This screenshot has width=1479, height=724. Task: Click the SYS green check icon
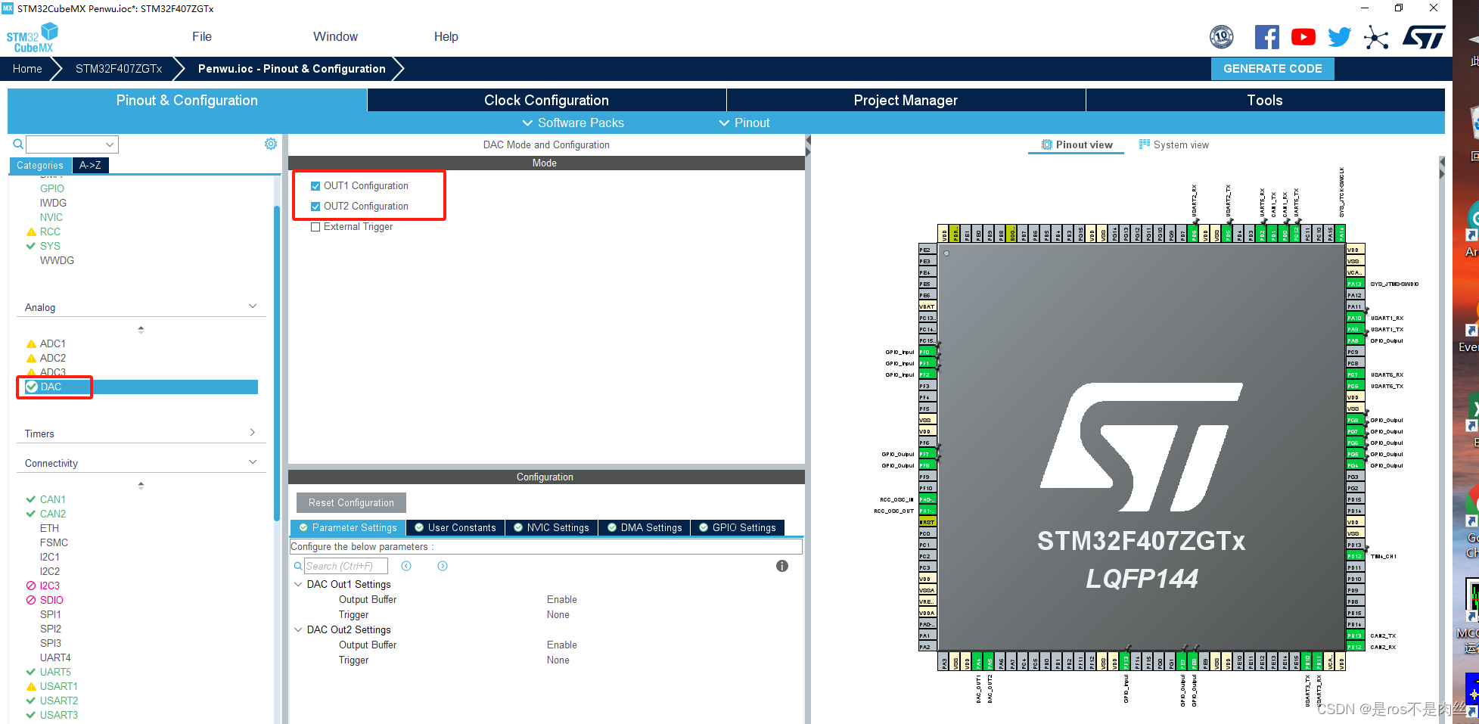pos(31,246)
